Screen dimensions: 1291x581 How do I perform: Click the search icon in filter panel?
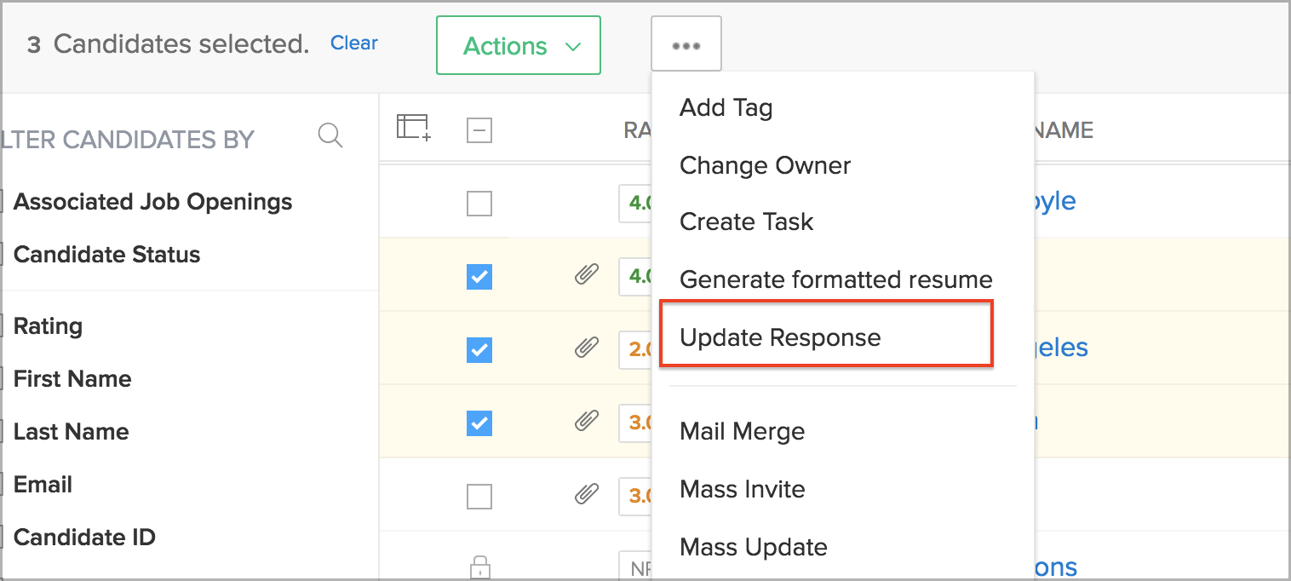(x=330, y=135)
